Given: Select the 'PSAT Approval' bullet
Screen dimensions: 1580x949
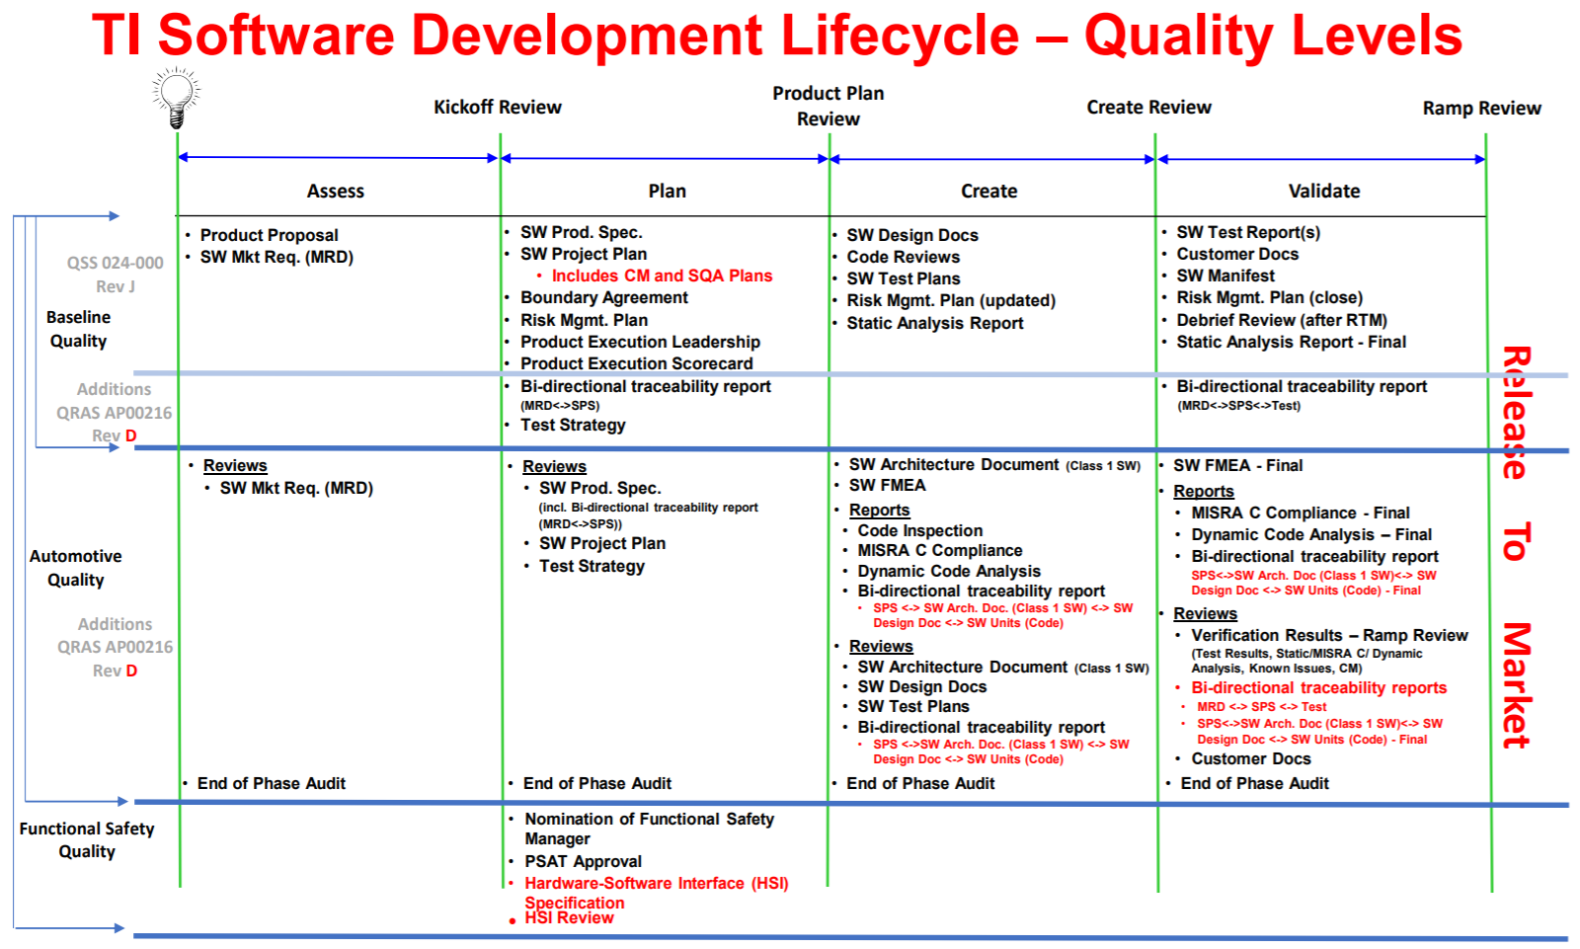Looking at the screenshot, I should click(x=583, y=861).
